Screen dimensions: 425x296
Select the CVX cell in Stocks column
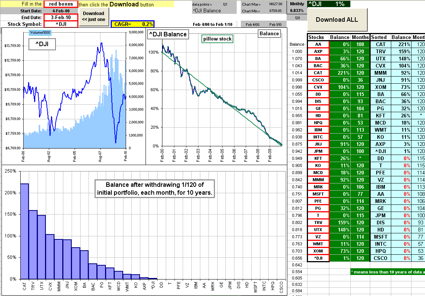tap(318, 87)
